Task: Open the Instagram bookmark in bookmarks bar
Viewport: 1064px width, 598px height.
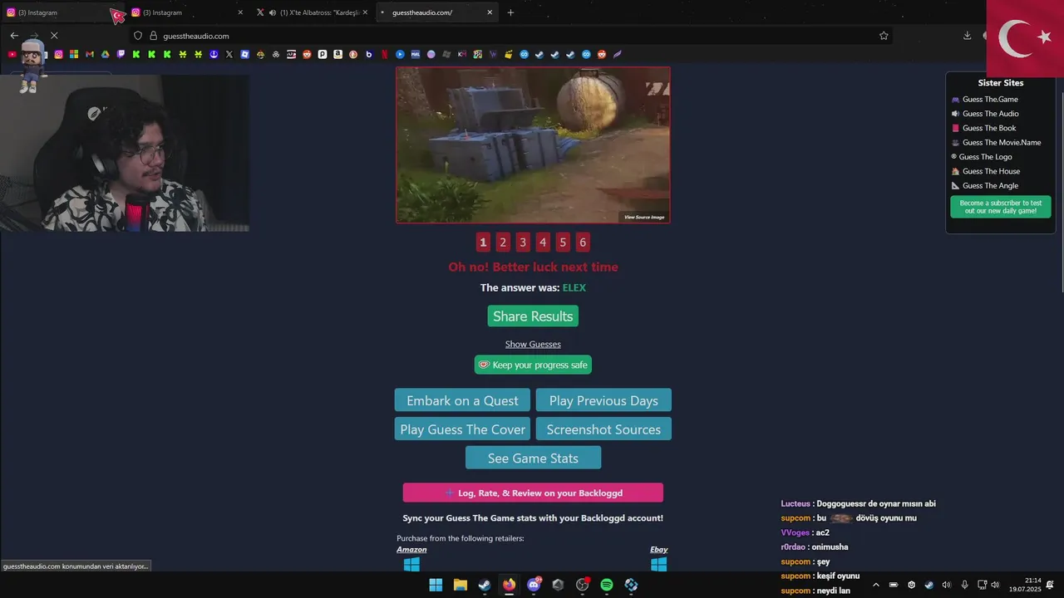Action: pos(58,54)
